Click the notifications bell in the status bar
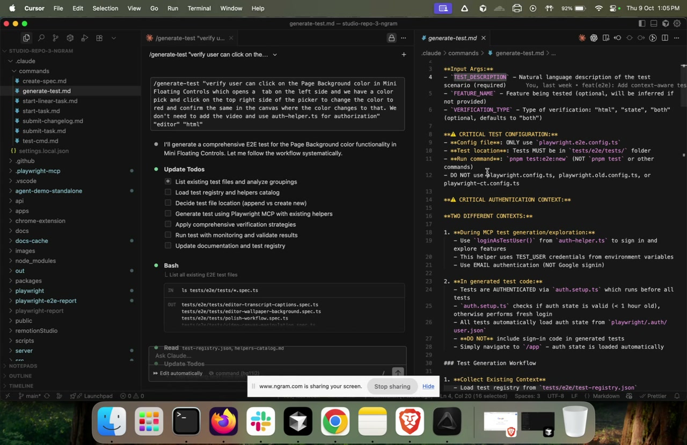687x445 pixels. click(x=677, y=396)
